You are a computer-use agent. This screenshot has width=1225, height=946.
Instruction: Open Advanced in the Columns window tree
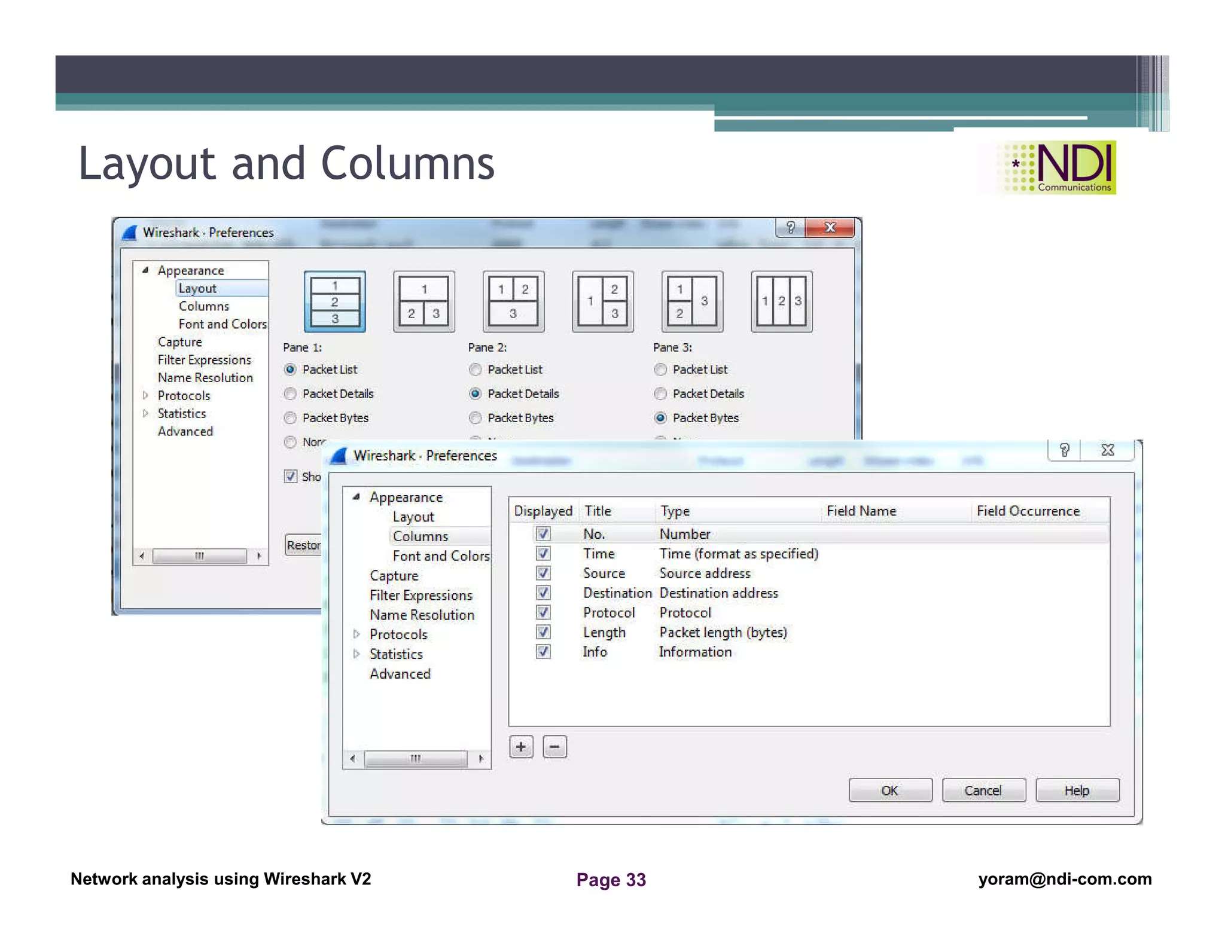(x=400, y=674)
